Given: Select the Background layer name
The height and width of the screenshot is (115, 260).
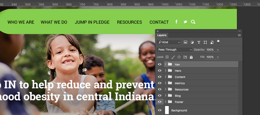Looking at the screenshot, I should click(179, 111).
